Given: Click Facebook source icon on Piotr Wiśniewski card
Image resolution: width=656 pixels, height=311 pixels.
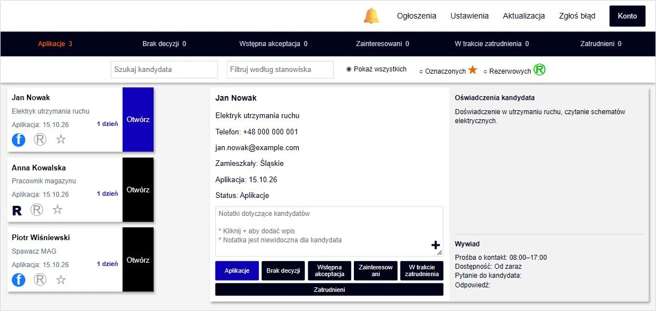Looking at the screenshot, I should [19, 280].
